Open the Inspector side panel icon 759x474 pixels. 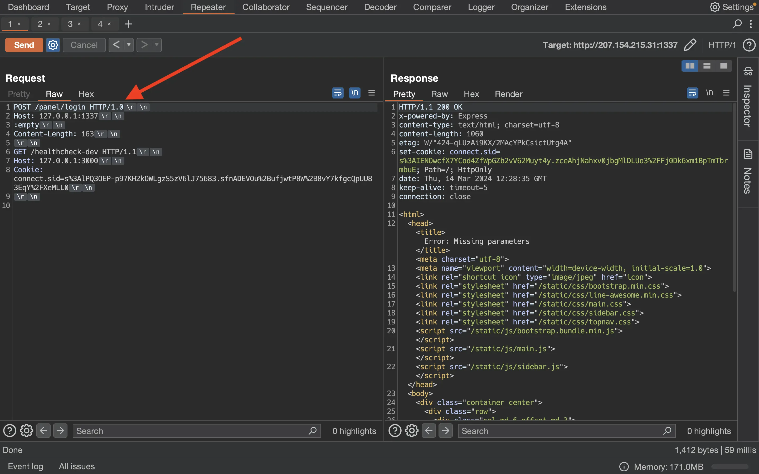click(x=748, y=71)
